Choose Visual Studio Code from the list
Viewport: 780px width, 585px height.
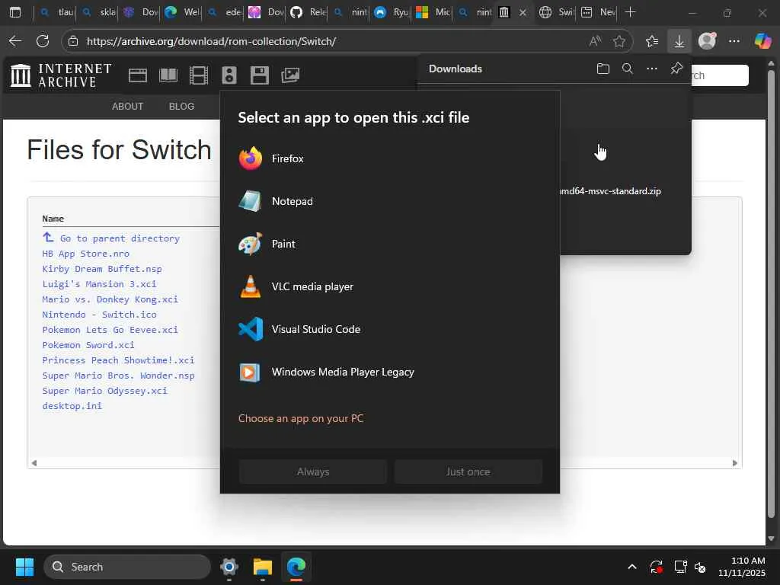[389, 329]
